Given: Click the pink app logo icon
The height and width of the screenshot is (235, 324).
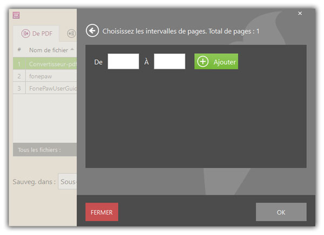Looking at the screenshot, I should 16,15.
